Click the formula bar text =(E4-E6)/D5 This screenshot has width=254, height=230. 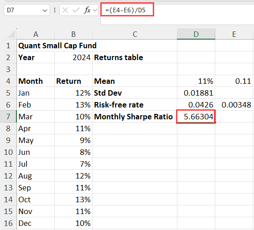(x=125, y=10)
